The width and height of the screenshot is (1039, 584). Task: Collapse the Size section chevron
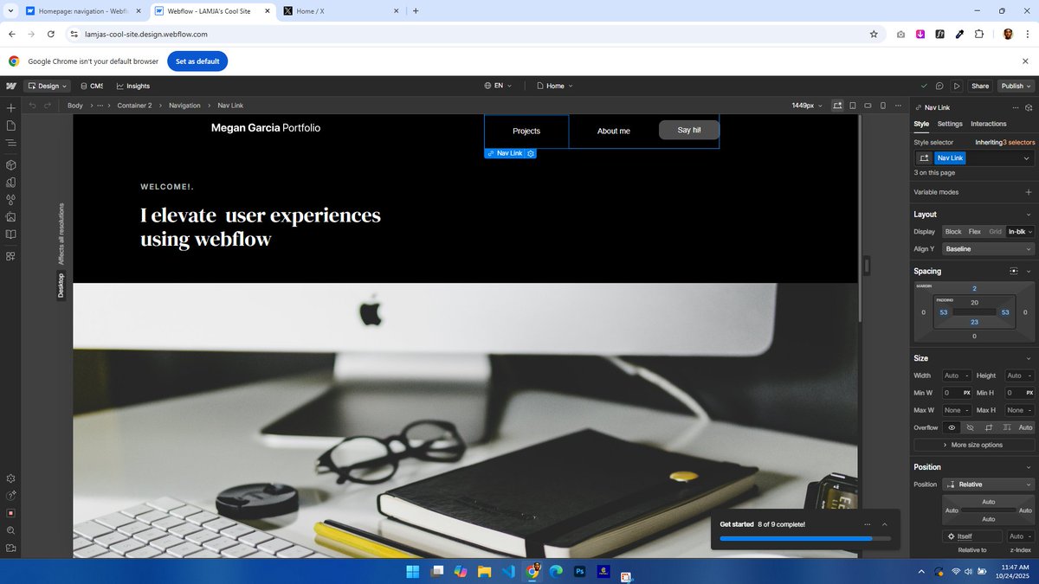coord(1028,358)
